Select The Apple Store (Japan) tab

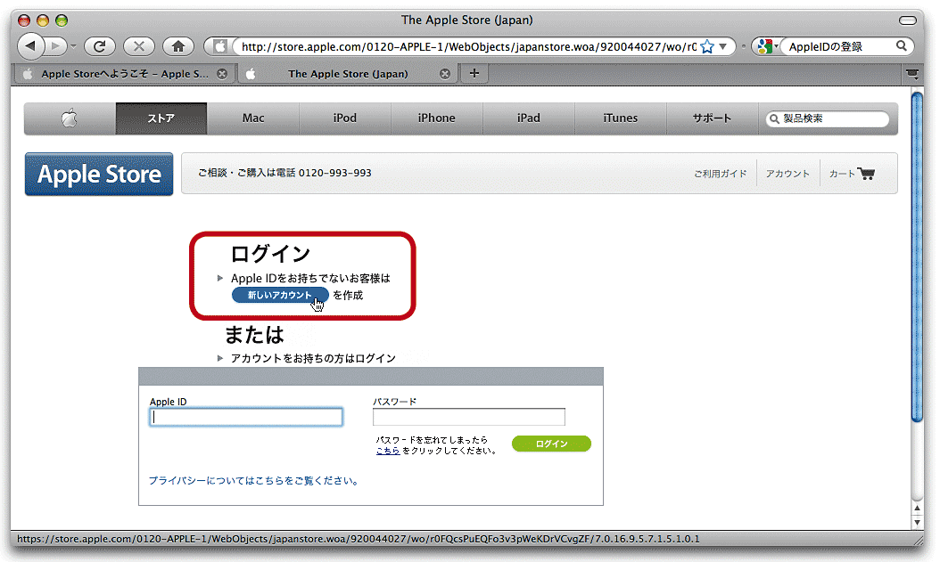point(348,74)
